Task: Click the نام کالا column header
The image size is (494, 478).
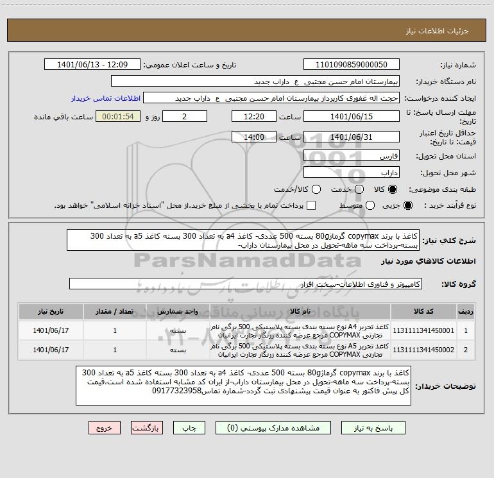Action: coord(300,311)
